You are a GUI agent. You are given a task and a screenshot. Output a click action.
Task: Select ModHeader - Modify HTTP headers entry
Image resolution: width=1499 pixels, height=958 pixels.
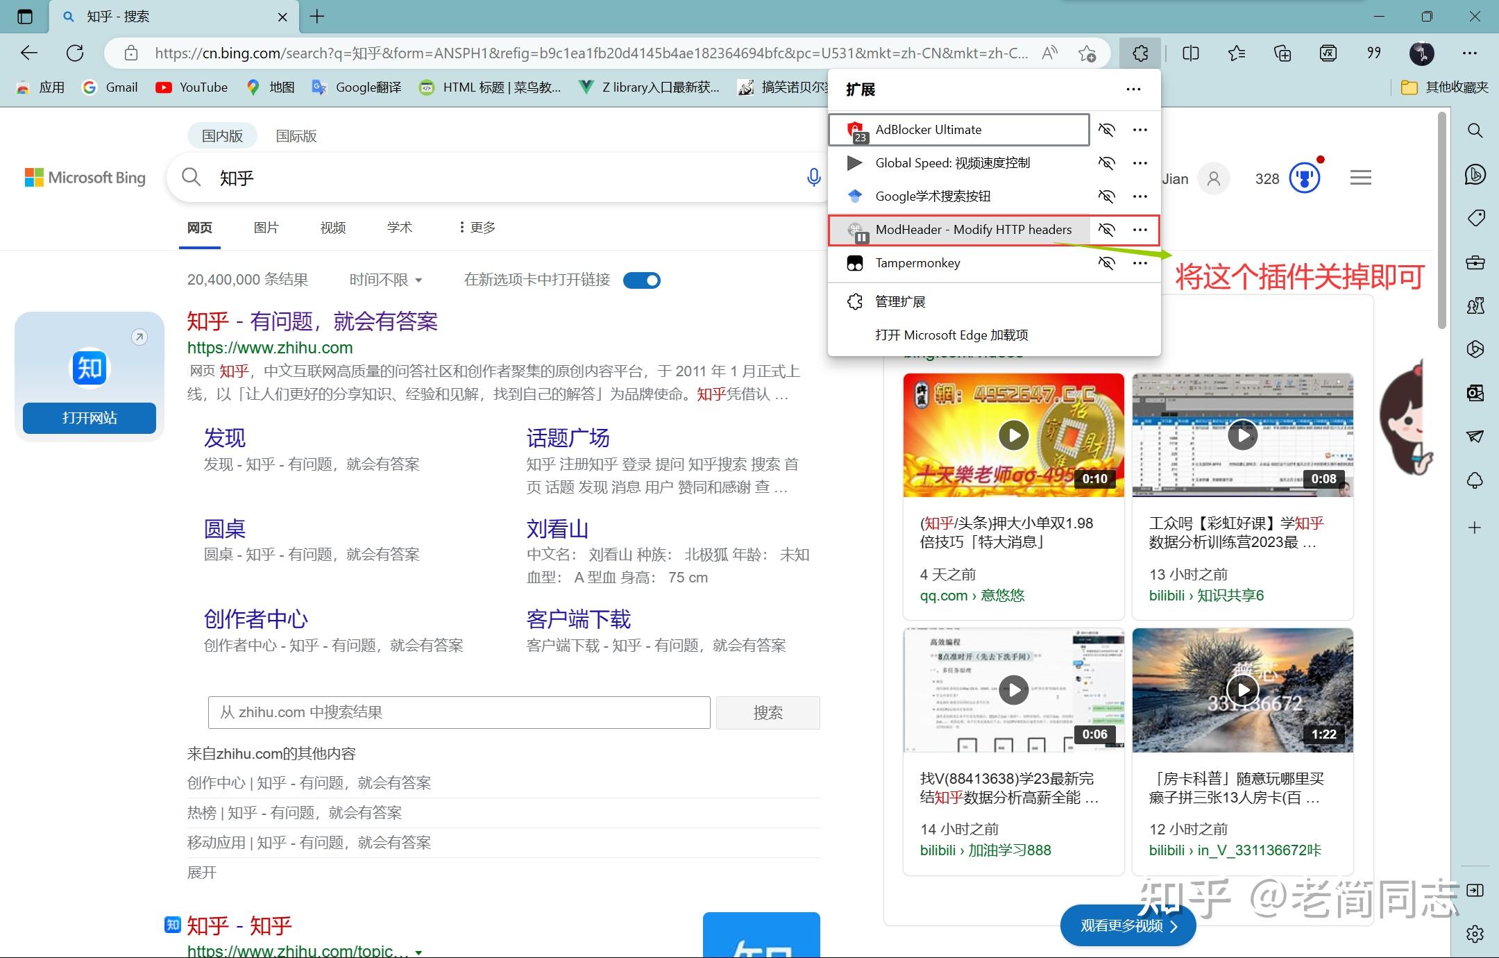click(959, 230)
